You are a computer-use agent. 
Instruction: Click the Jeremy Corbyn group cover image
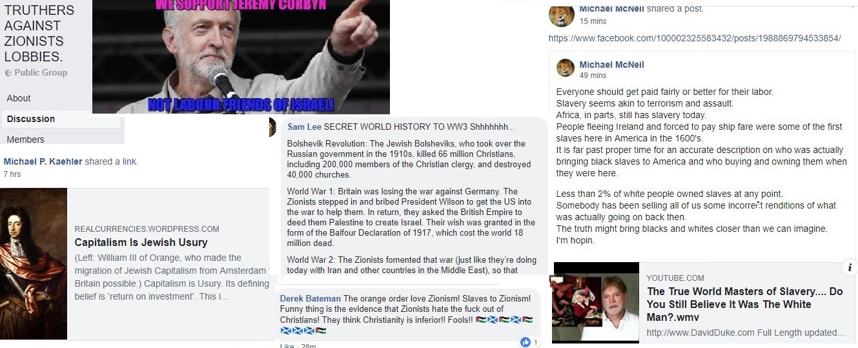241,57
